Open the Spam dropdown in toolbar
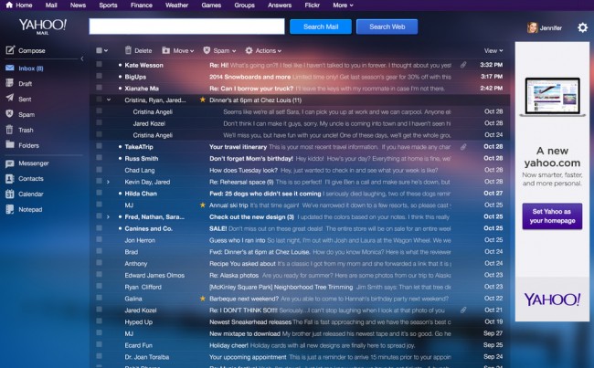The height and width of the screenshot is (368, 594). [x=219, y=50]
